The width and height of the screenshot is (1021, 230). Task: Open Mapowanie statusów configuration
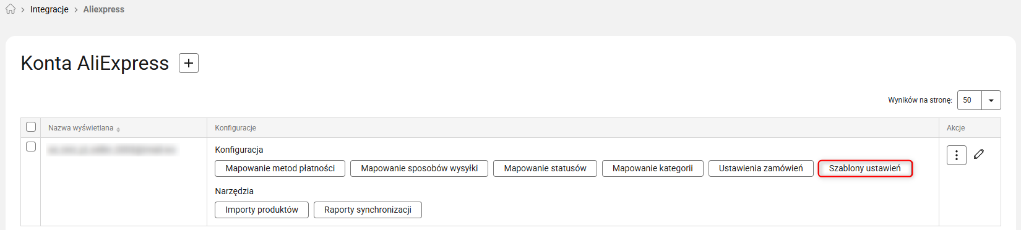545,168
